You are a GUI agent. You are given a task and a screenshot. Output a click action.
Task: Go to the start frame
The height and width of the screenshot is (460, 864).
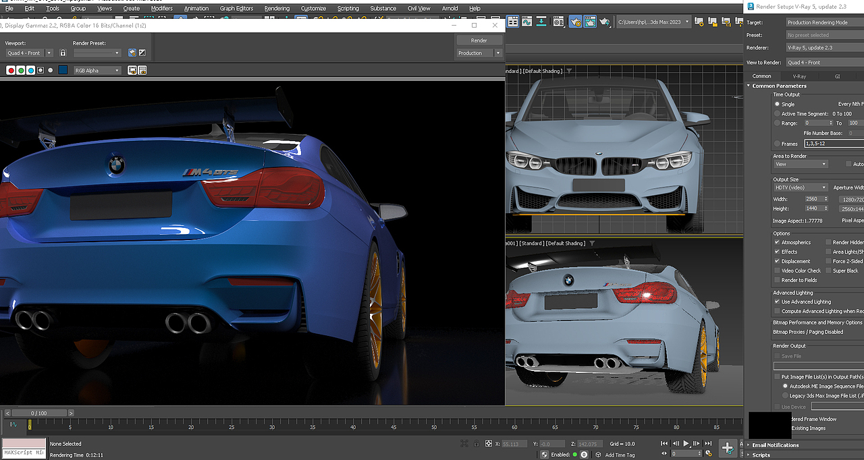664,443
